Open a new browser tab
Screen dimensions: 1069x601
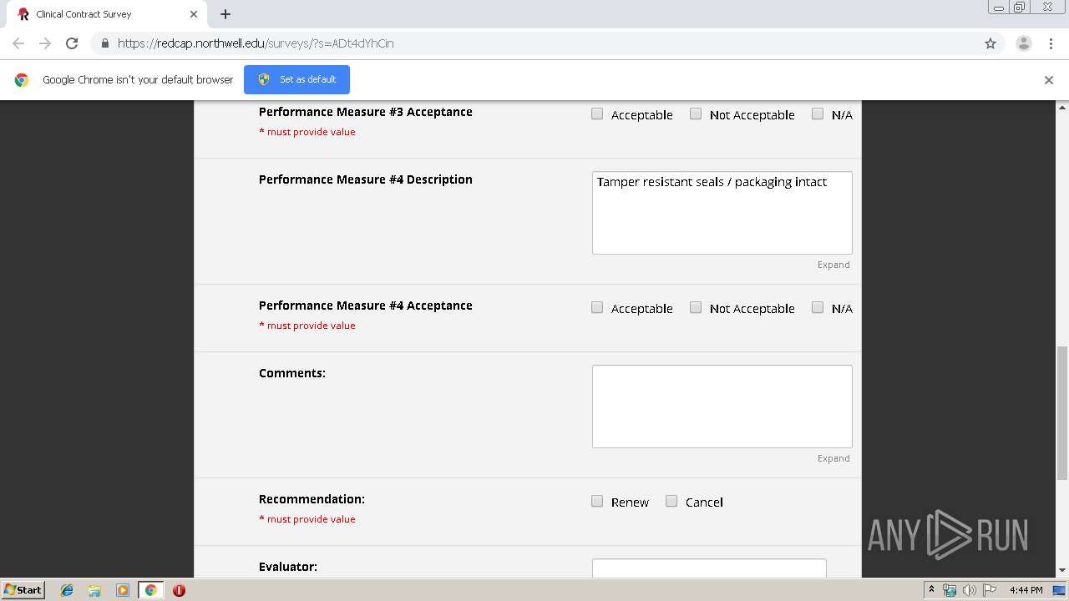tap(225, 14)
